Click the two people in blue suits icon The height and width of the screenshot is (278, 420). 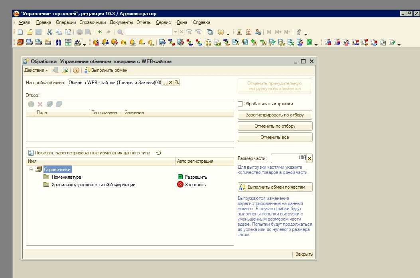pyautogui.click(x=58, y=42)
